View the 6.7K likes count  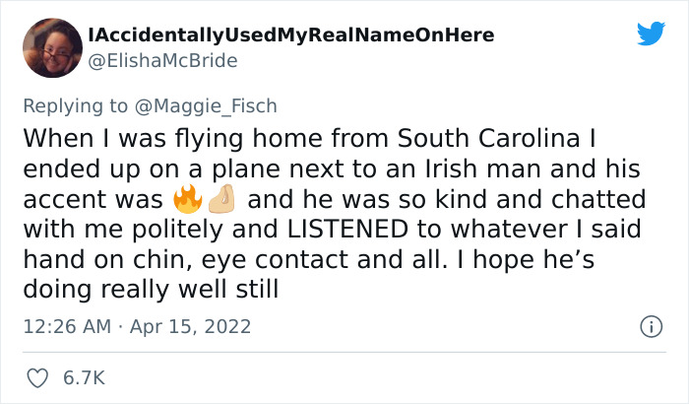tap(84, 377)
